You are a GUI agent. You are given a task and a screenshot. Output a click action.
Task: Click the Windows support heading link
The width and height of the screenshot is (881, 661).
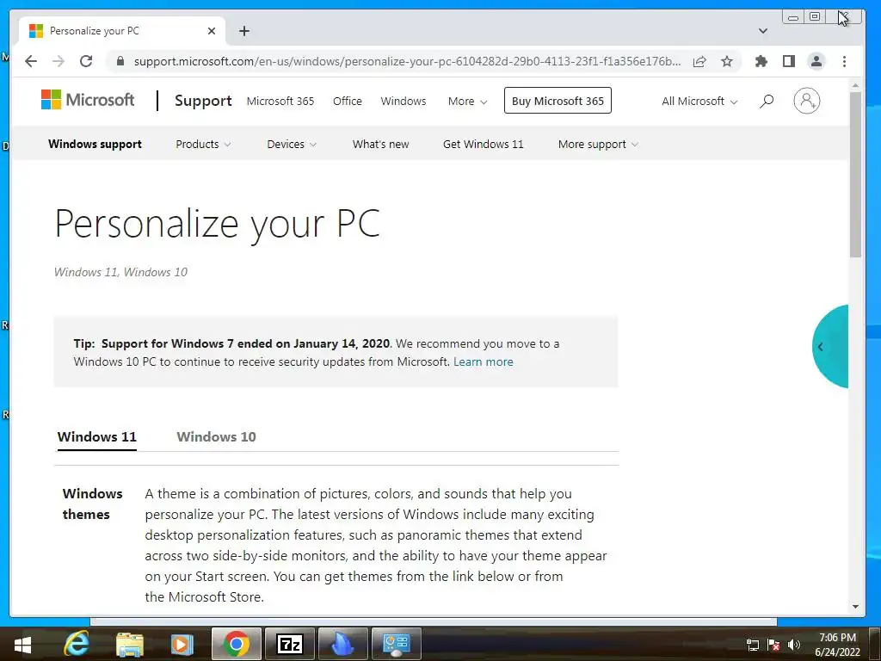tap(95, 144)
